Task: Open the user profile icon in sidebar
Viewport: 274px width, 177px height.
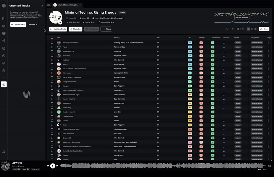Action: click(4, 151)
